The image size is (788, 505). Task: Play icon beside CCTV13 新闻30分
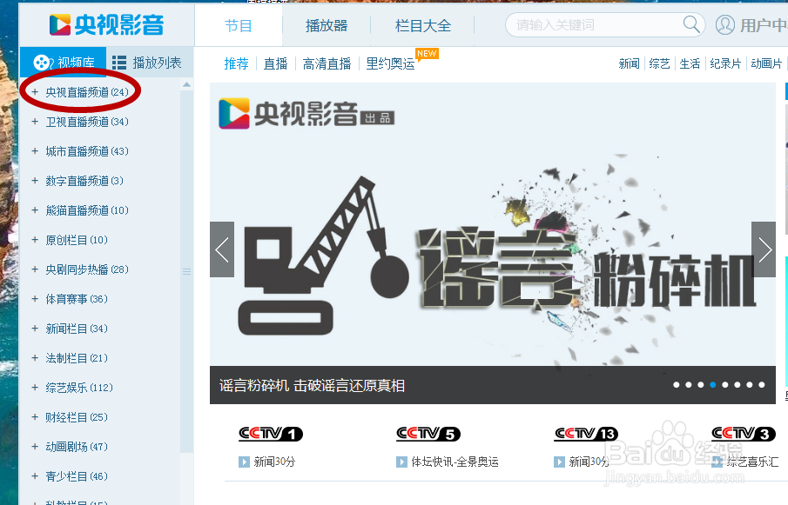[x=559, y=462]
